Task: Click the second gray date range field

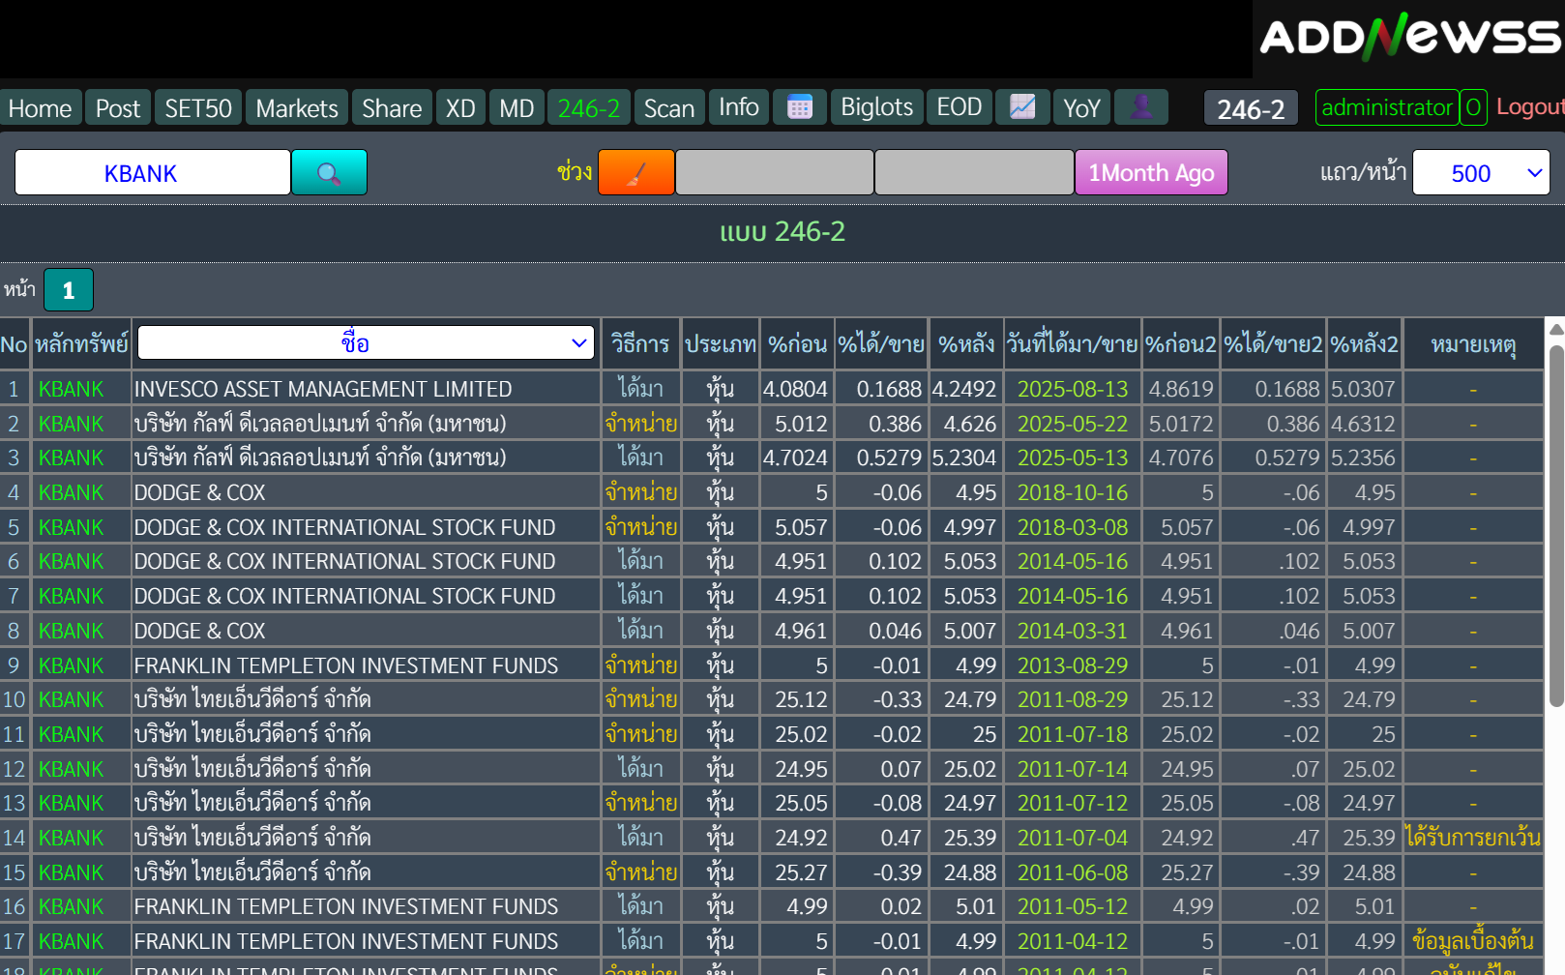Action: coord(974,172)
